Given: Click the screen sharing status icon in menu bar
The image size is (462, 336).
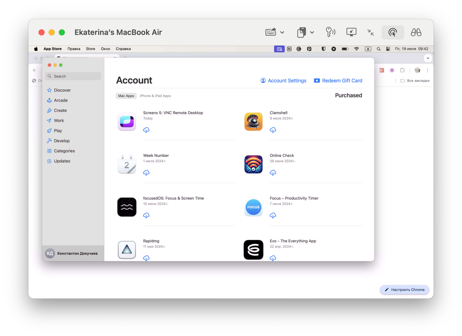Looking at the screenshot, I should [279, 49].
